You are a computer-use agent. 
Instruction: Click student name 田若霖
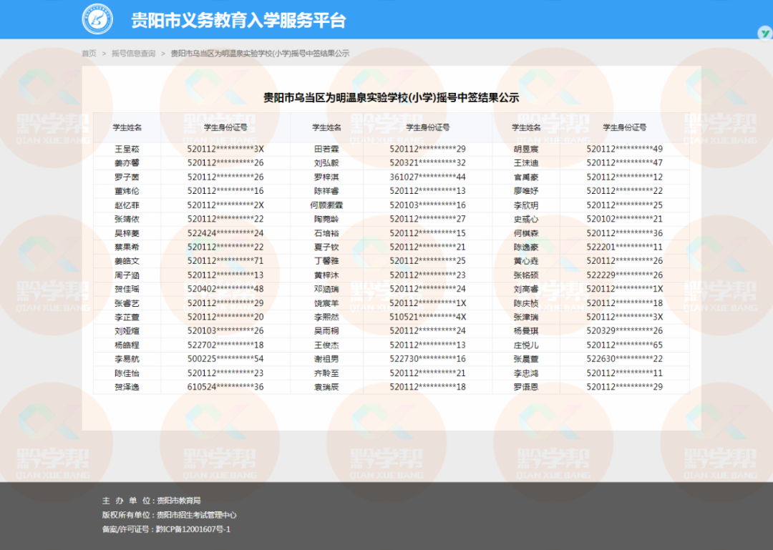point(326,149)
